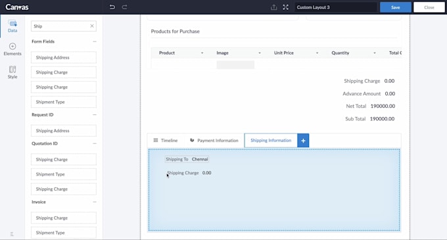Select Shipping Charge under Invoice
The height and width of the screenshot is (240, 447).
coord(64,218)
